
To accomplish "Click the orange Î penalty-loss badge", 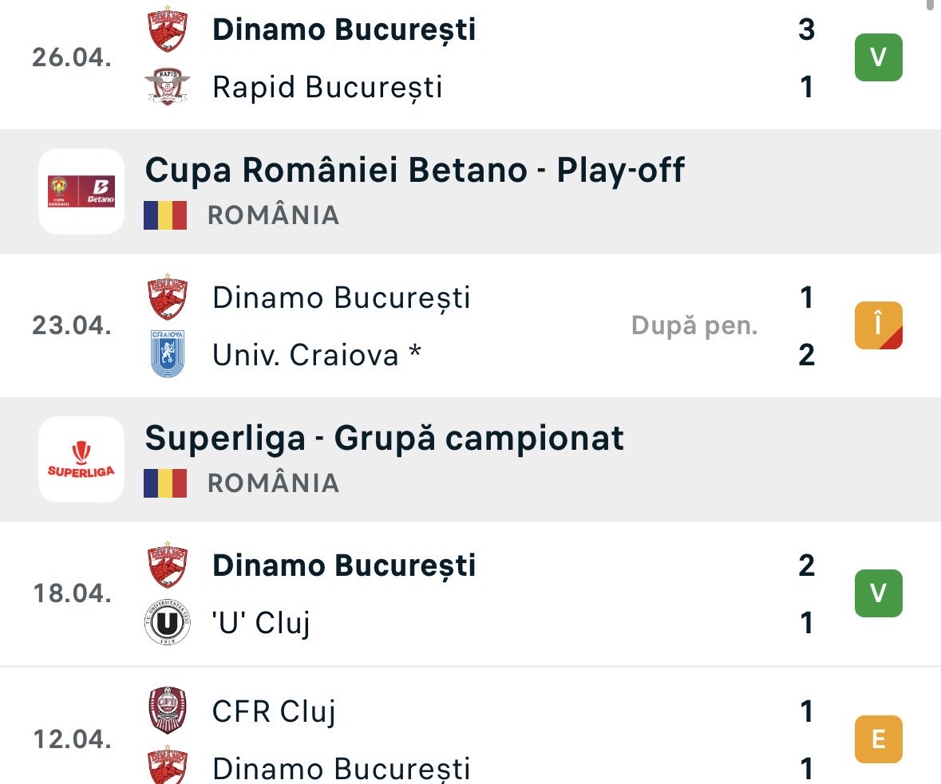I will [x=879, y=325].
